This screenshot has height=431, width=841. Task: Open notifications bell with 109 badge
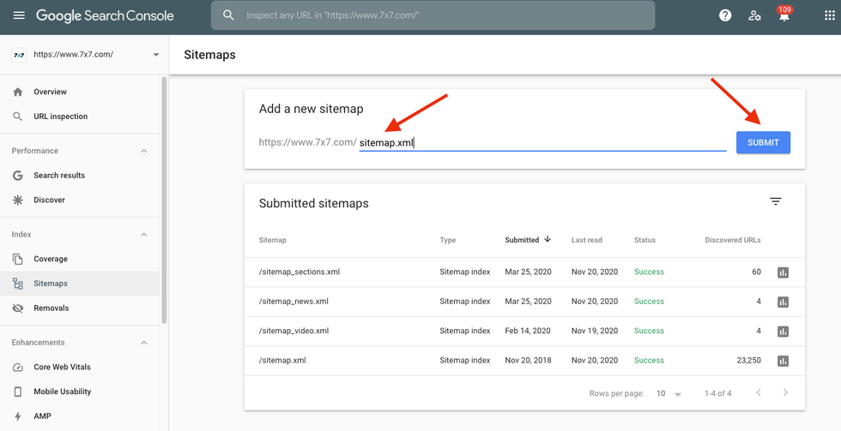(x=784, y=15)
